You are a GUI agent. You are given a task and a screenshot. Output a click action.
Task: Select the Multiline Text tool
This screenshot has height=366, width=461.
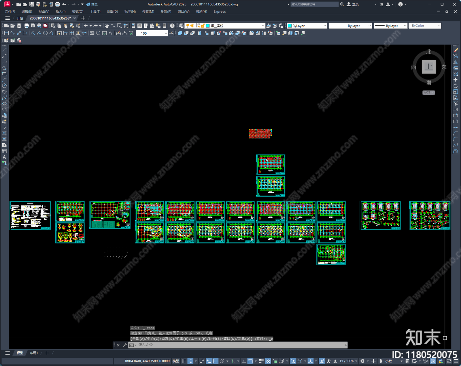pos(4,157)
